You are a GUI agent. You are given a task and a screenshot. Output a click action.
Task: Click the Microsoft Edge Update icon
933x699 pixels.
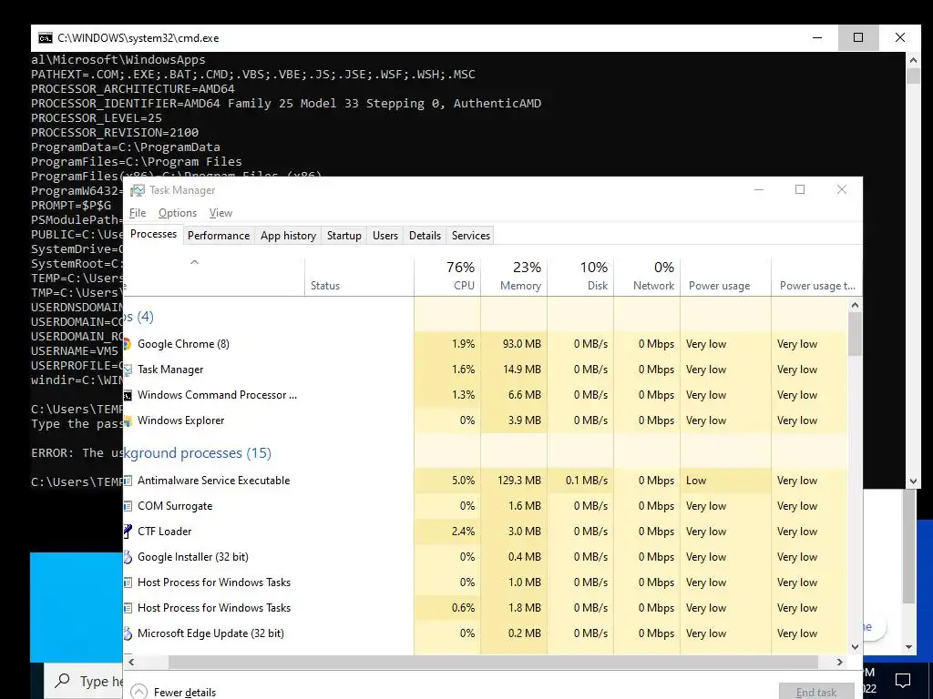[x=128, y=633]
